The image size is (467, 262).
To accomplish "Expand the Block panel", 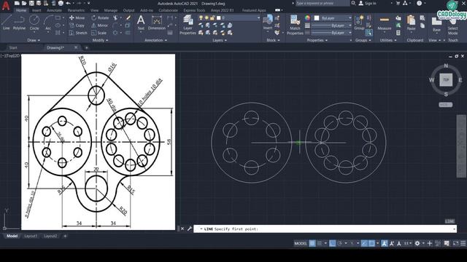I will click(x=273, y=40).
